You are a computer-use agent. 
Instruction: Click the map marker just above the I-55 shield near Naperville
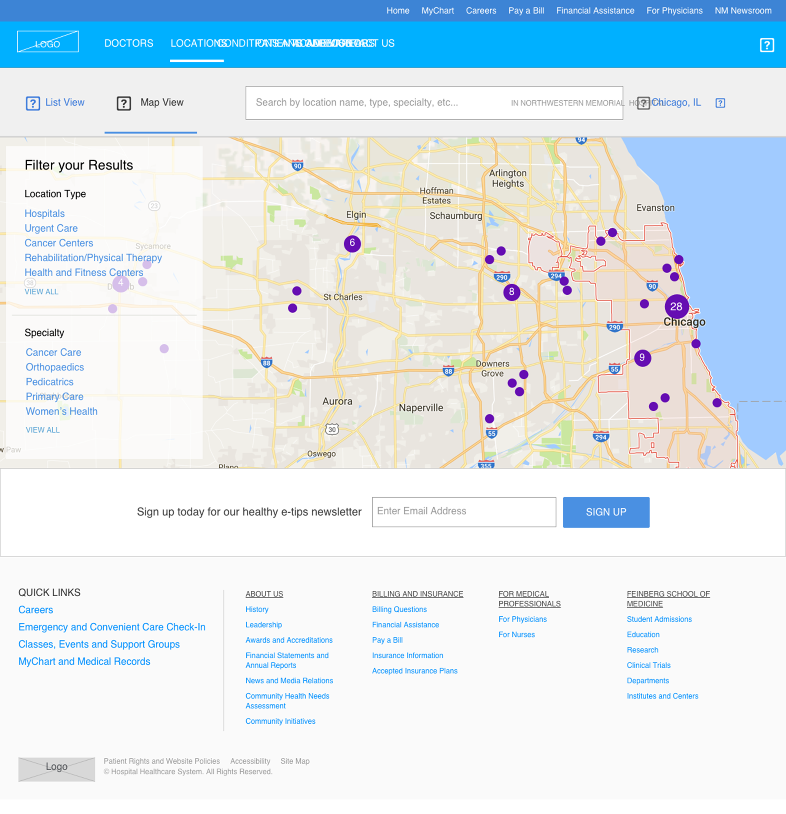(x=490, y=418)
